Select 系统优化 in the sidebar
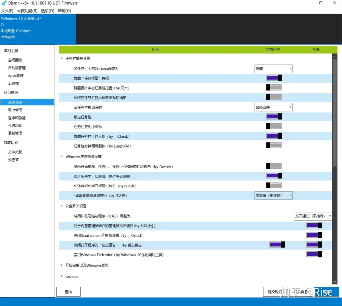Screen dimensions: 342x306 27,102
